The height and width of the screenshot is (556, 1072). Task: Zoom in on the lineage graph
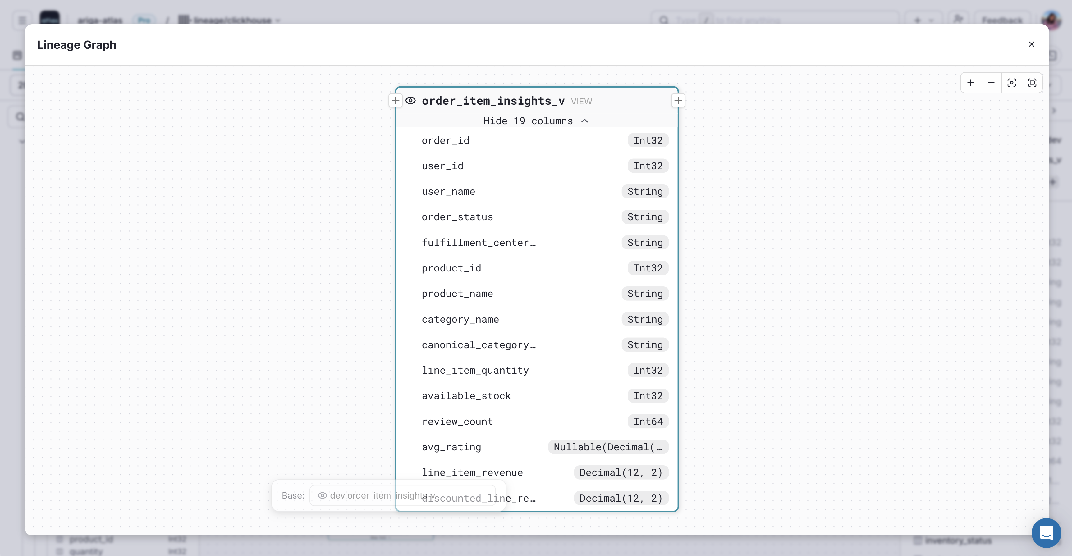tap(970, 82)
